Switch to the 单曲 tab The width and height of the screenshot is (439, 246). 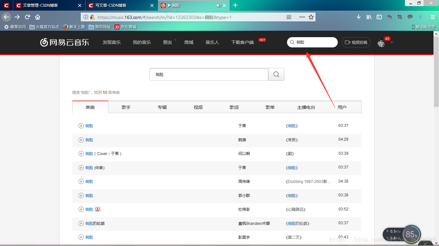coord(90,107)
